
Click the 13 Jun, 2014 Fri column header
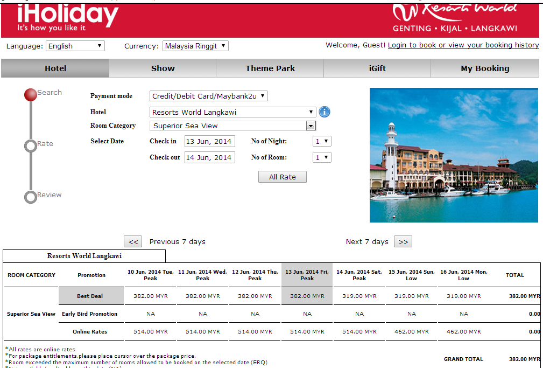pyautogui.click(x=307, y=275)
